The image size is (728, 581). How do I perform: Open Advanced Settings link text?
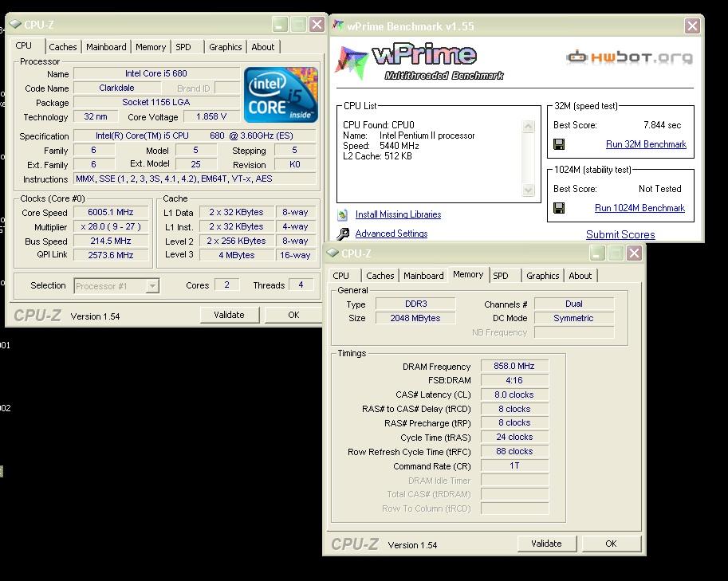392,234
